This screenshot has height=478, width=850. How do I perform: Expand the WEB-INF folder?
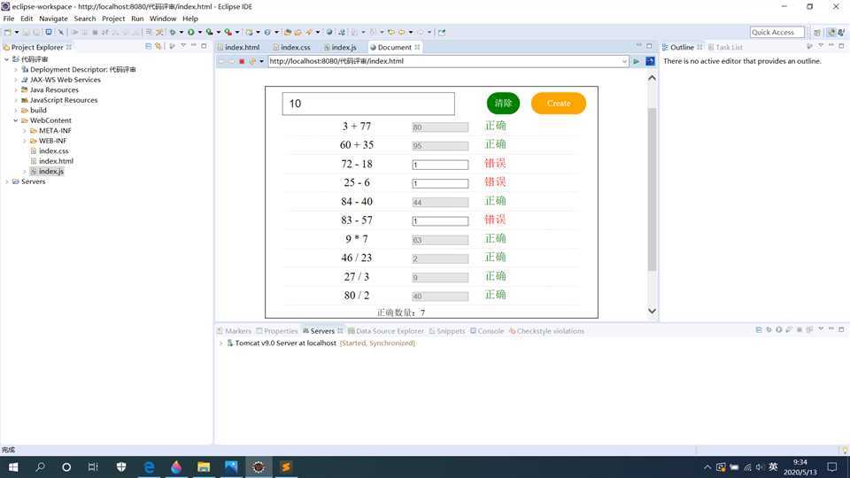25,141
